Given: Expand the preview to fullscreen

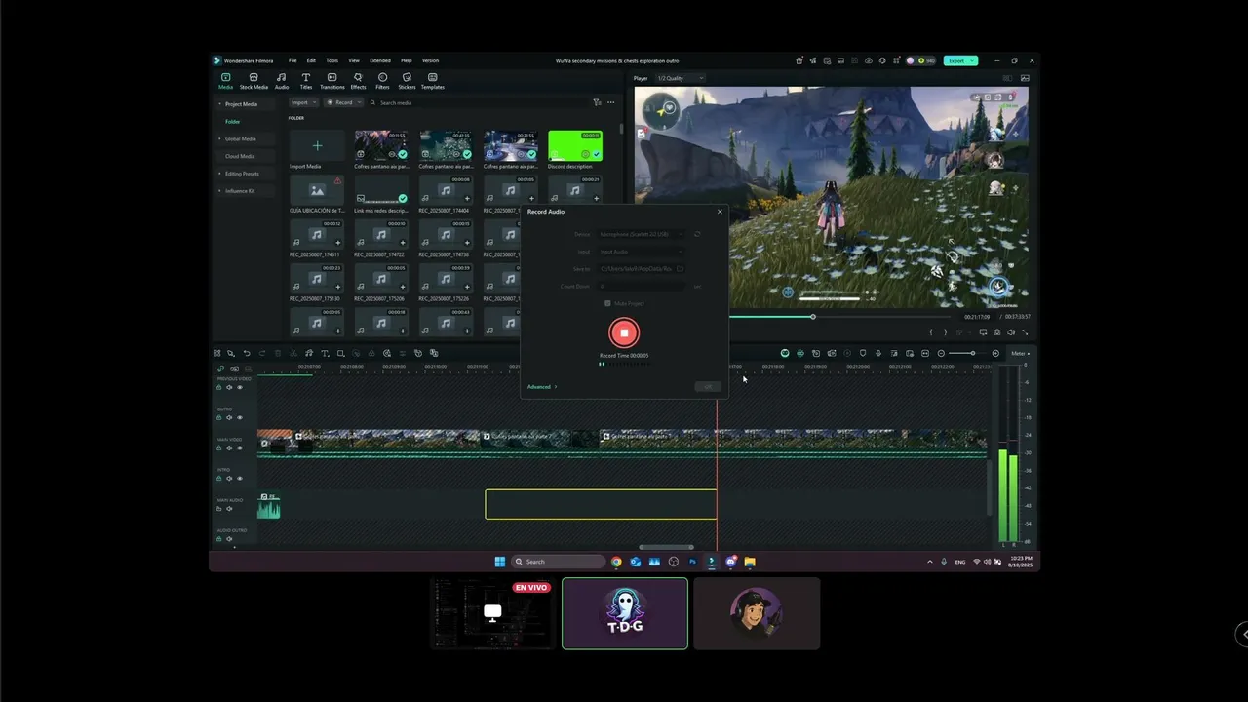Looking at the screenshot, I should point(1025,332).
